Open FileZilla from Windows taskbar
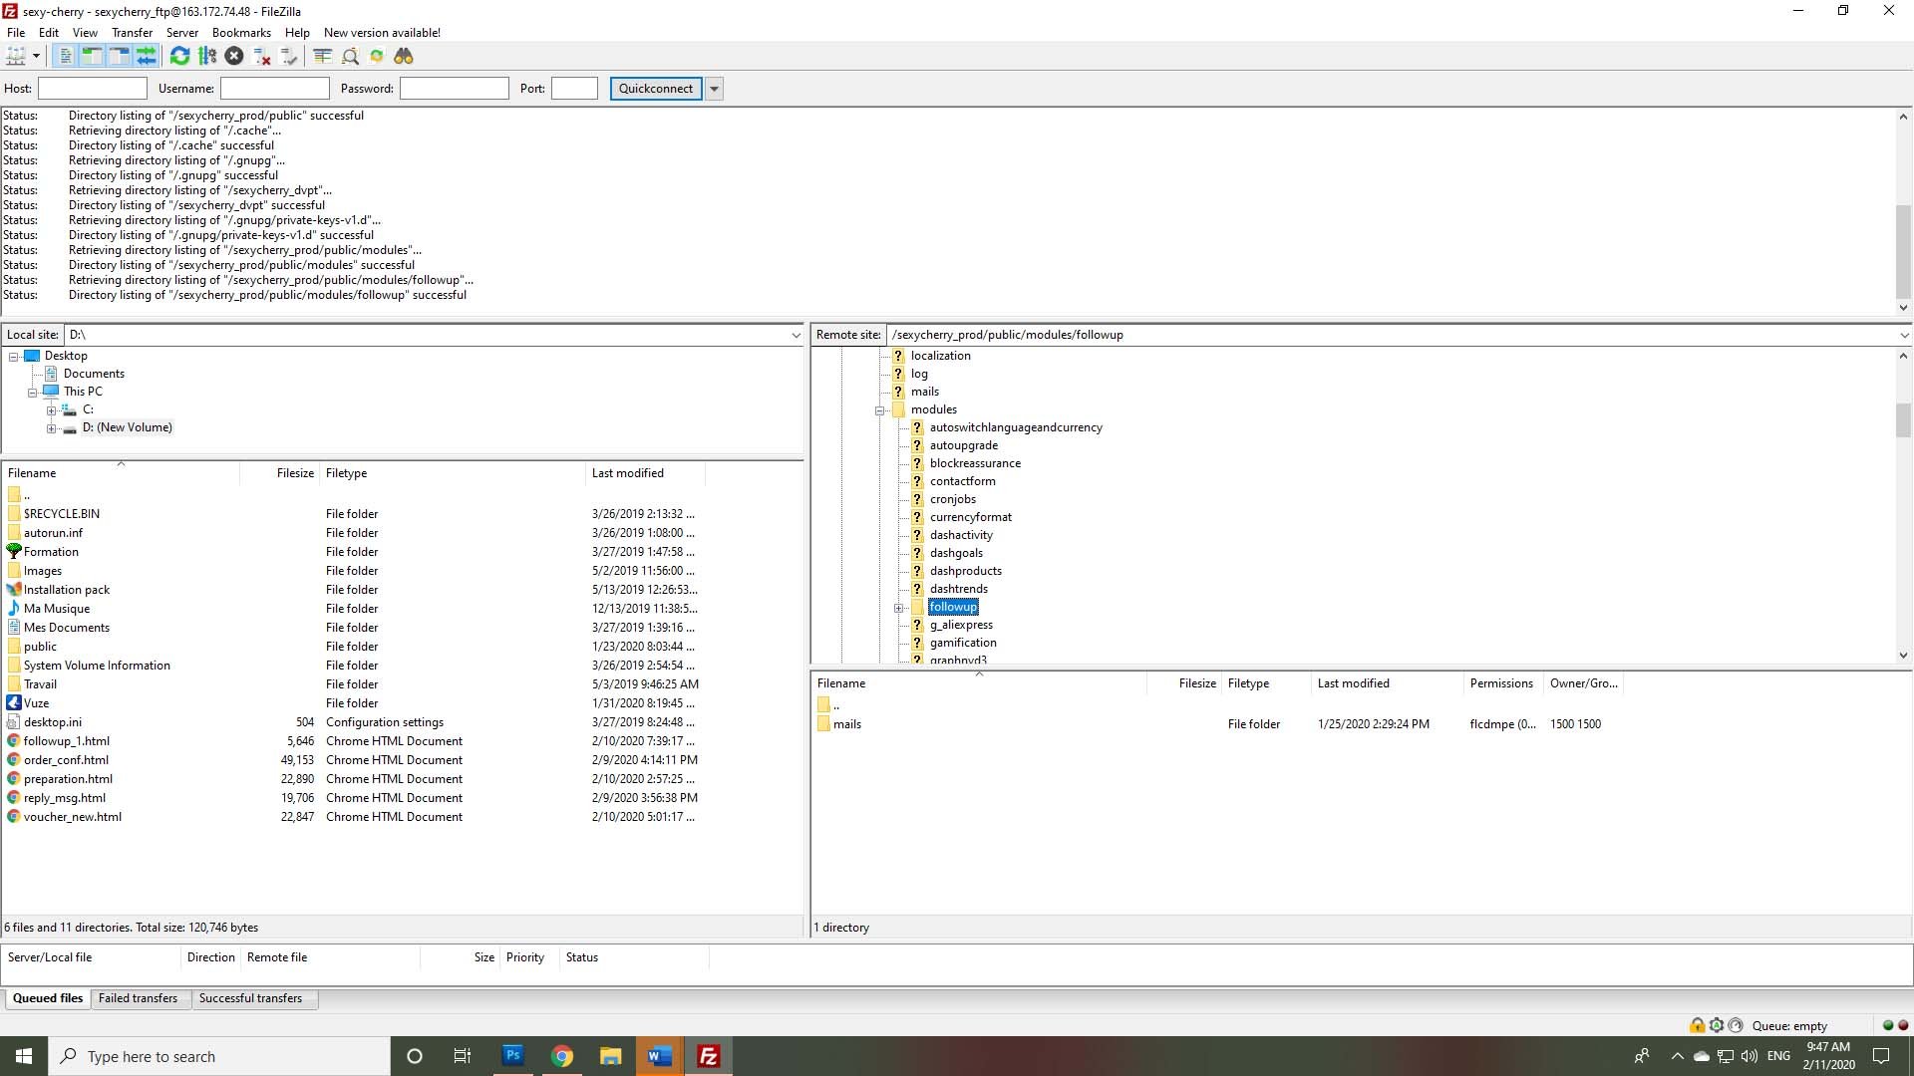Image resolution: width=1914 pixels, height=1076 pixels. [708, 1056]
